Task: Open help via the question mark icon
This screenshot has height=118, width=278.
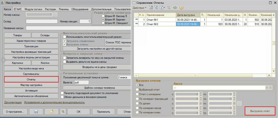Action: pos(182,7)
